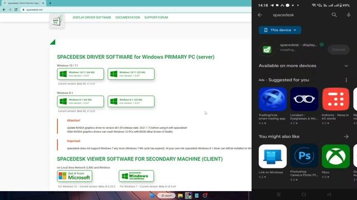Tap back arrow in Play Store

coord(260,15)
